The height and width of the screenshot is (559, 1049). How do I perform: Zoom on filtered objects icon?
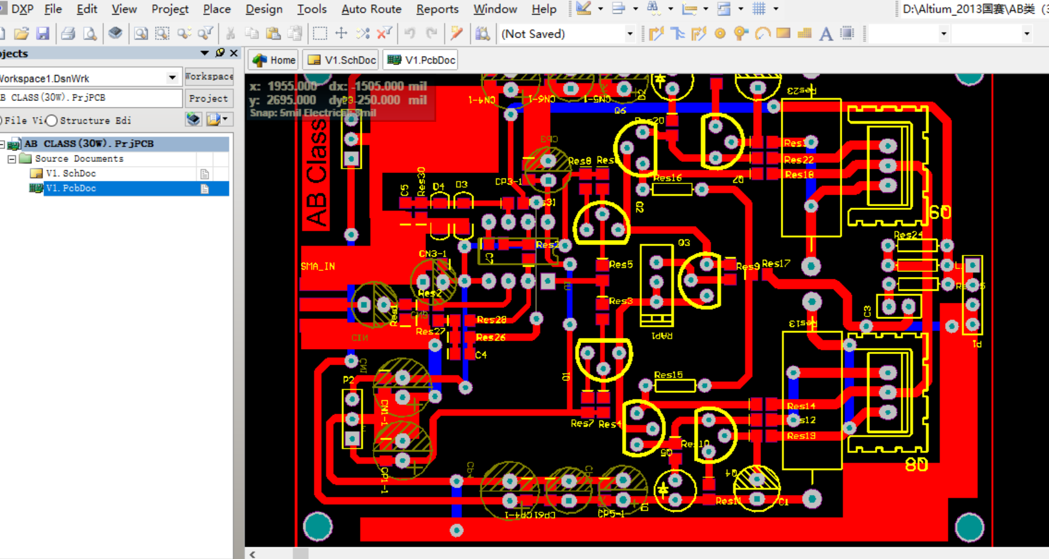[x=205, y=33]
